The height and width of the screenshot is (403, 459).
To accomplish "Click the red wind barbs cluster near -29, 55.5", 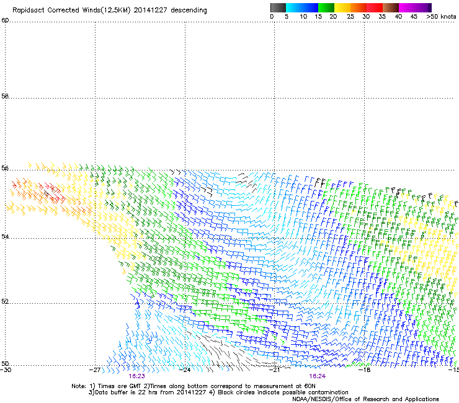I will tap(51, 192).
